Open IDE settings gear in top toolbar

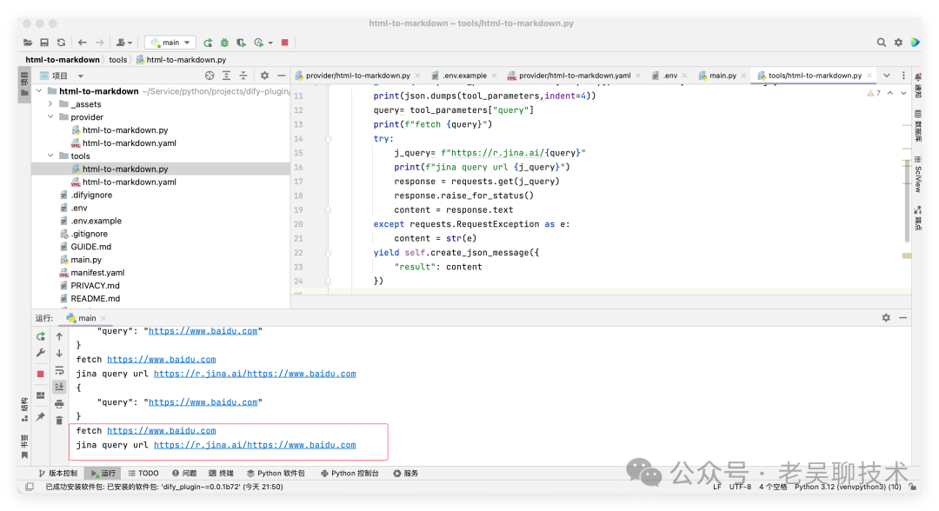tap(898, 43)
